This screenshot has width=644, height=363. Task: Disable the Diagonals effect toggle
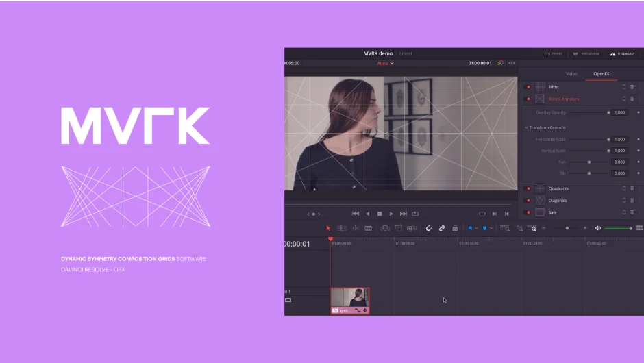pos(528,201)
